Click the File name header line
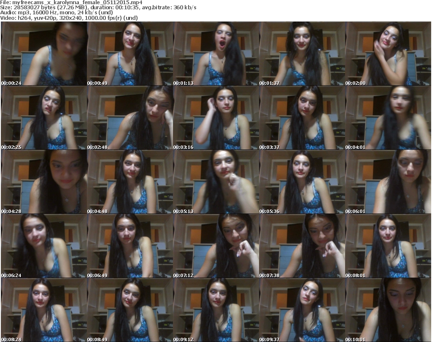Viewport: 432px width, 342px height. 71,3
